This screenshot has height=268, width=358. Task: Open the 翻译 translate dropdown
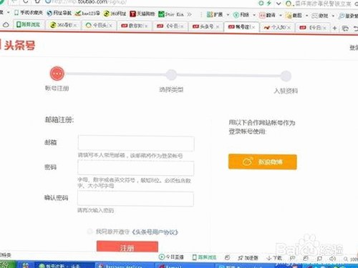[271, 15]
